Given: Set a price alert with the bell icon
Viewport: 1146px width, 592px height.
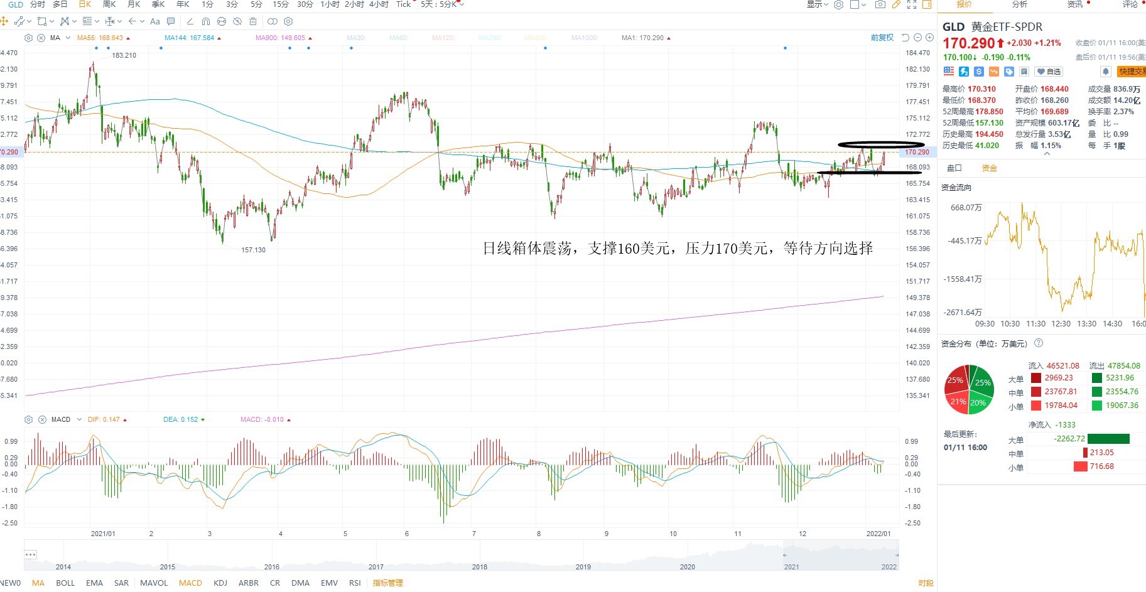Looking at the screenshot, I should pyautogui.click(x=1106, y=72).
